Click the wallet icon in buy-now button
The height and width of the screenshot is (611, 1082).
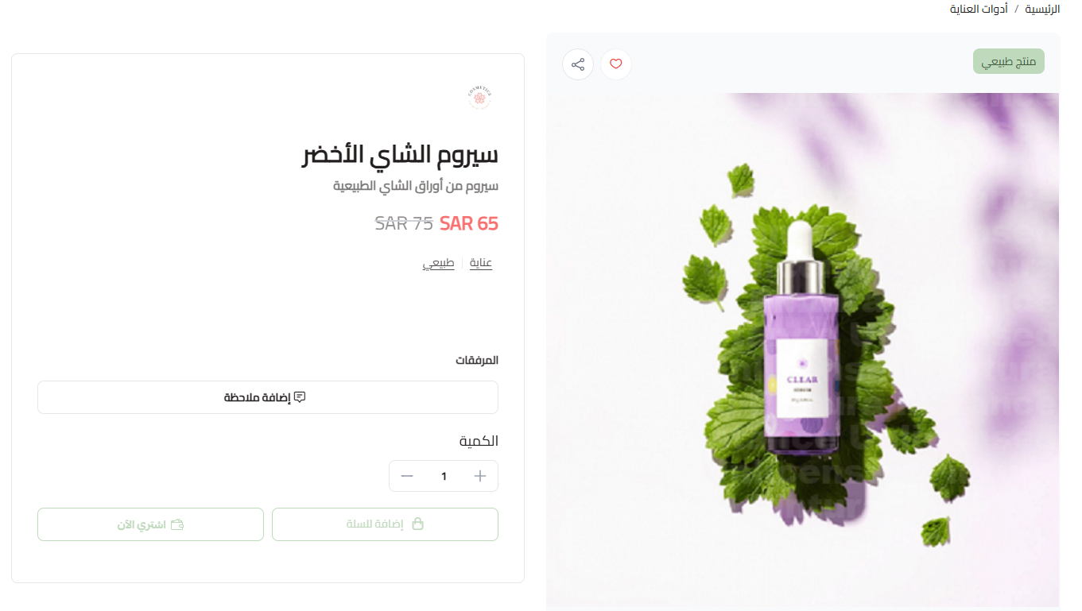click(x=177, y=524)
